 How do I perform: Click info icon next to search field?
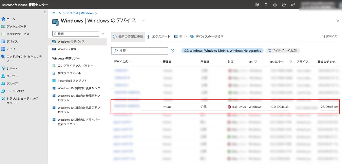pos(172,51)
